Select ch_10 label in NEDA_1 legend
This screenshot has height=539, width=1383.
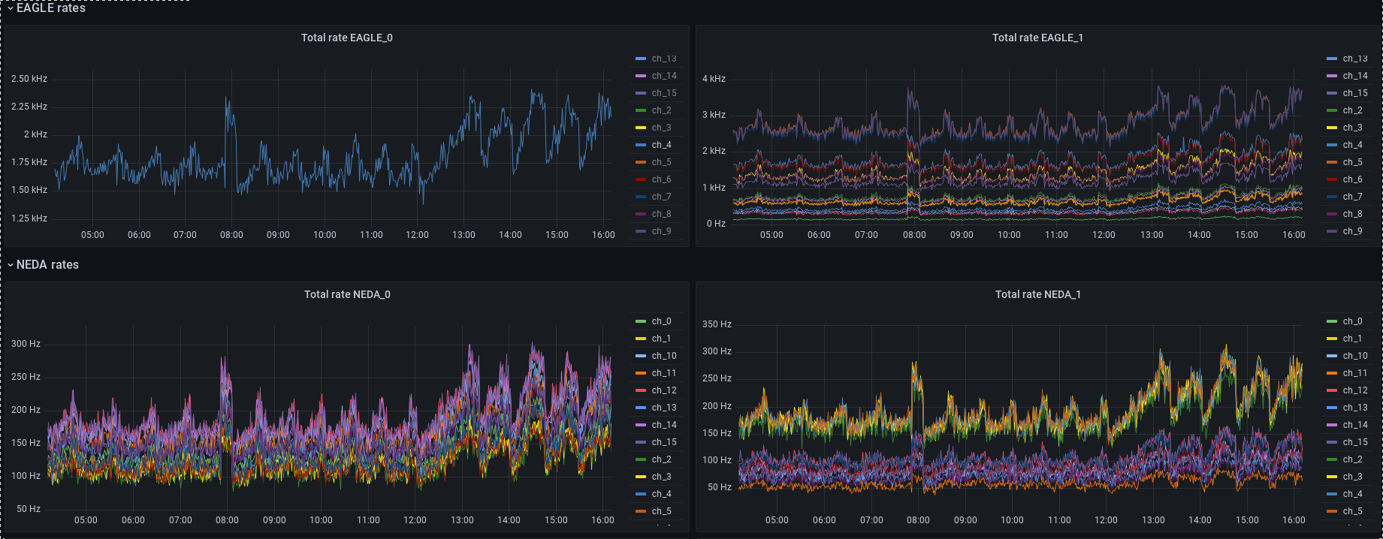coord(1354,356)
